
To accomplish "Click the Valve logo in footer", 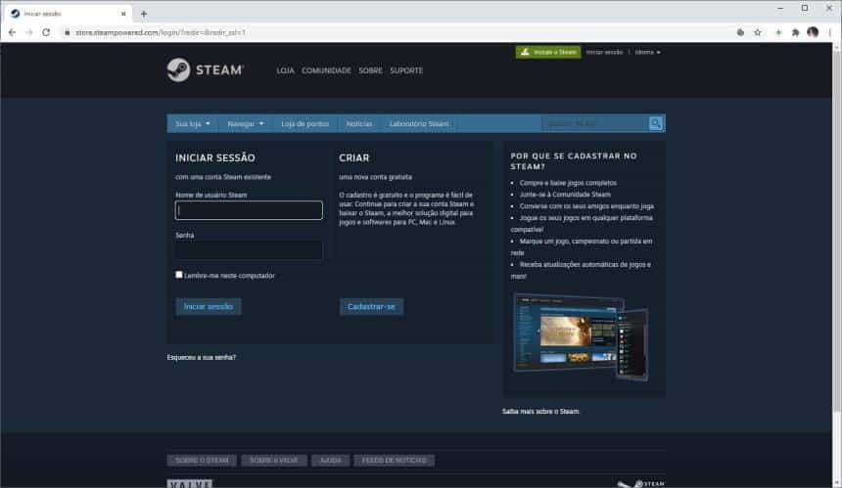I will (190, 484).
